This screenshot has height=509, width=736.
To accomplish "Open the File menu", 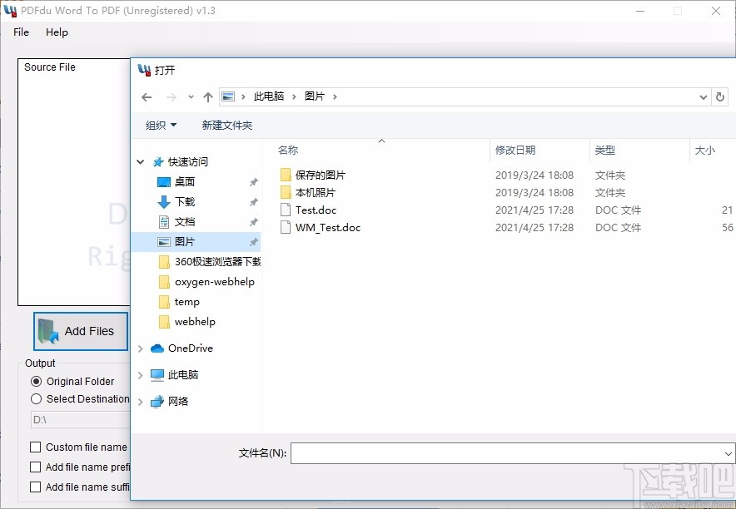I will pos(20,32).
